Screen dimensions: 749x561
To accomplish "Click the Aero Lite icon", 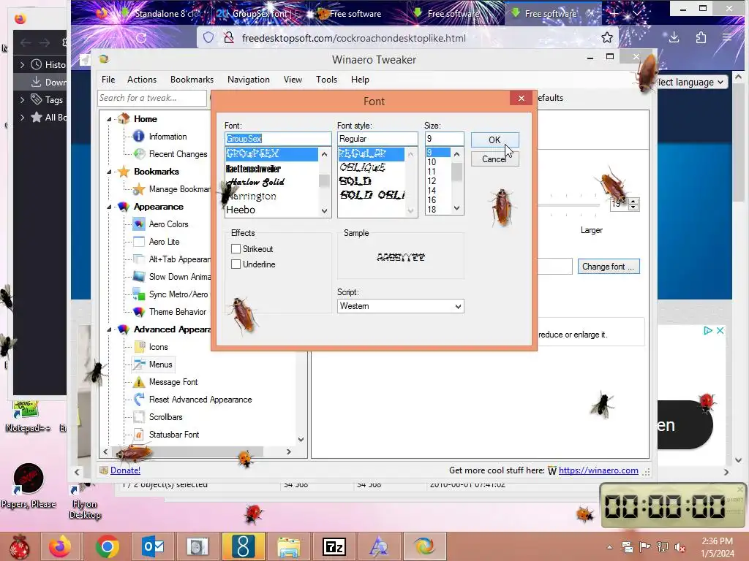I will pos(139,242).
